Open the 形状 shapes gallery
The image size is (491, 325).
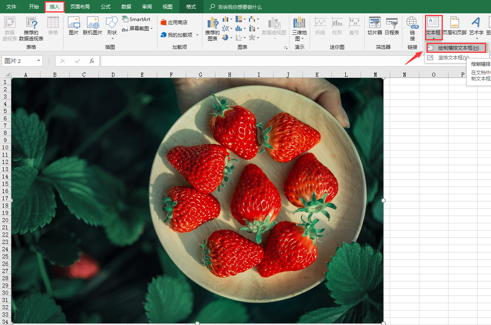(112, 28)
